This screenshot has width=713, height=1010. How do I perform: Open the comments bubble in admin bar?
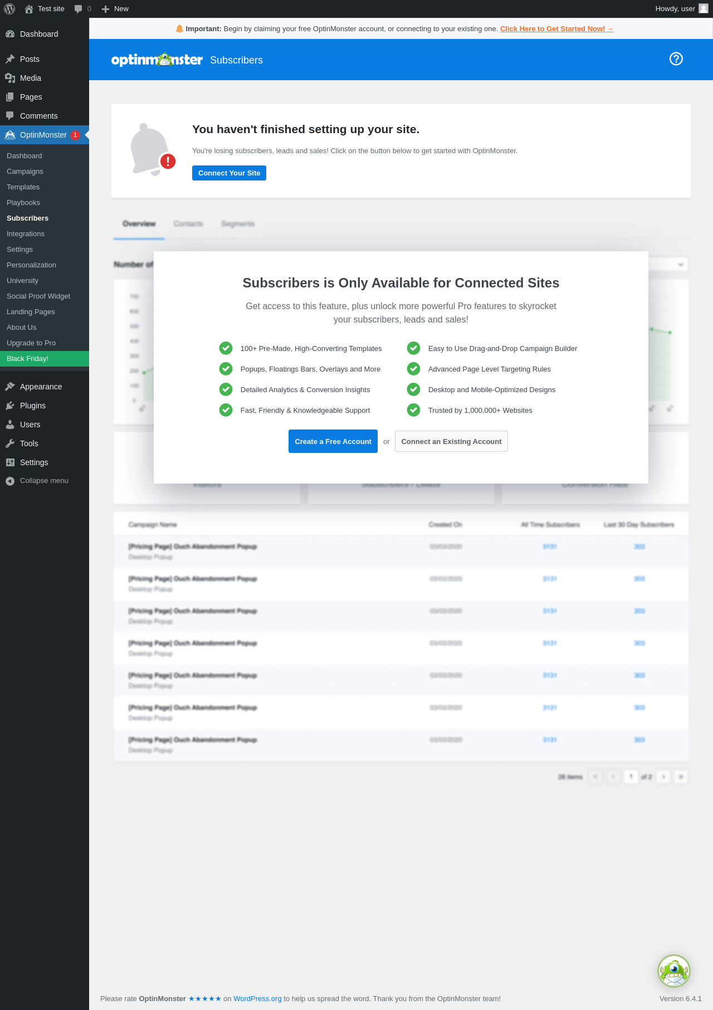click(x=82, y=9)
